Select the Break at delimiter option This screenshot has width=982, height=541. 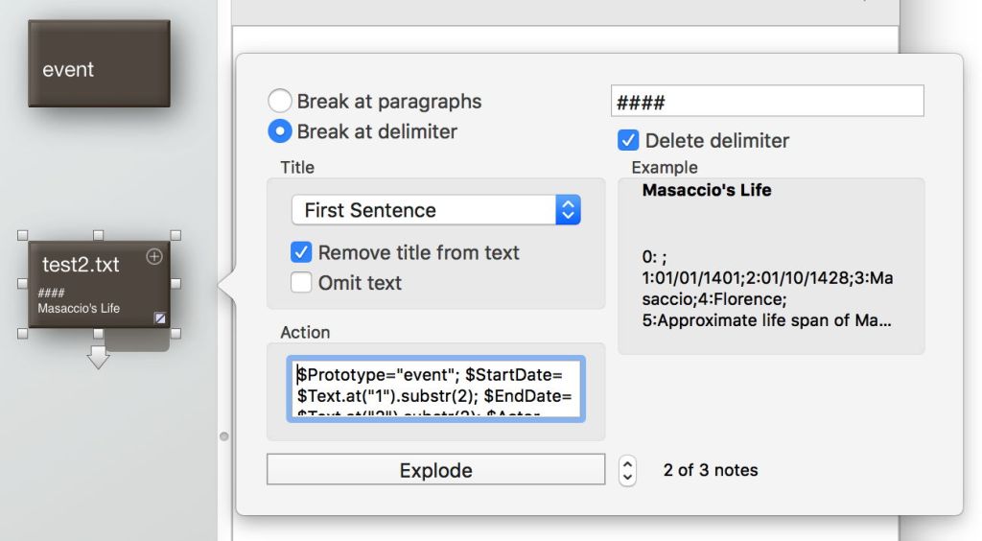pyautogui.click(x=279, y=131)
